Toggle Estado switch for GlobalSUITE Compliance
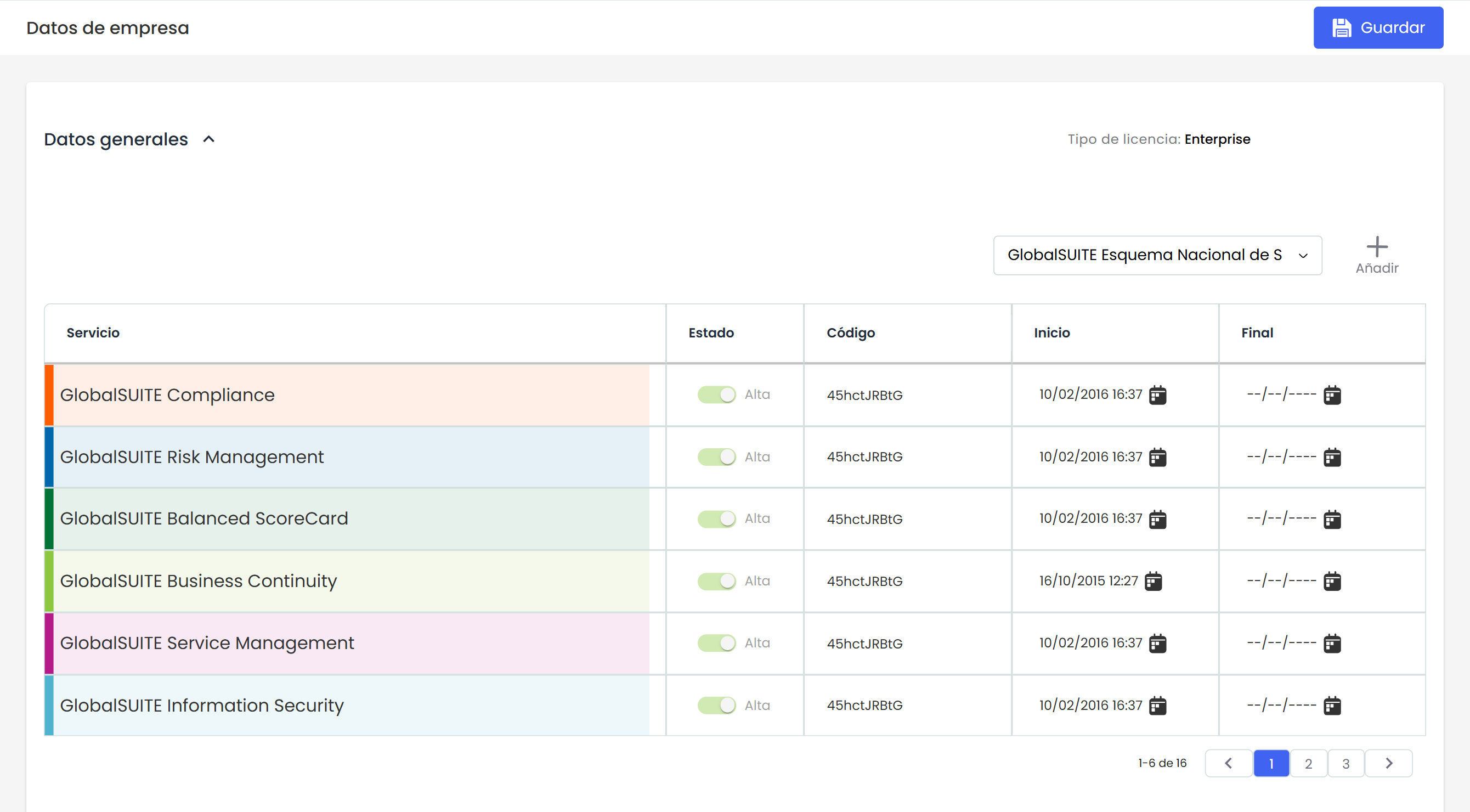 click(716, 394)
